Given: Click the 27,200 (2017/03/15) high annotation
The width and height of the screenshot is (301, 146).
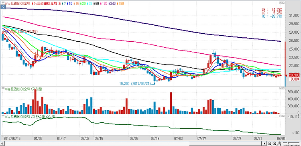Looking at the screenshot, I should click(22, 31).
